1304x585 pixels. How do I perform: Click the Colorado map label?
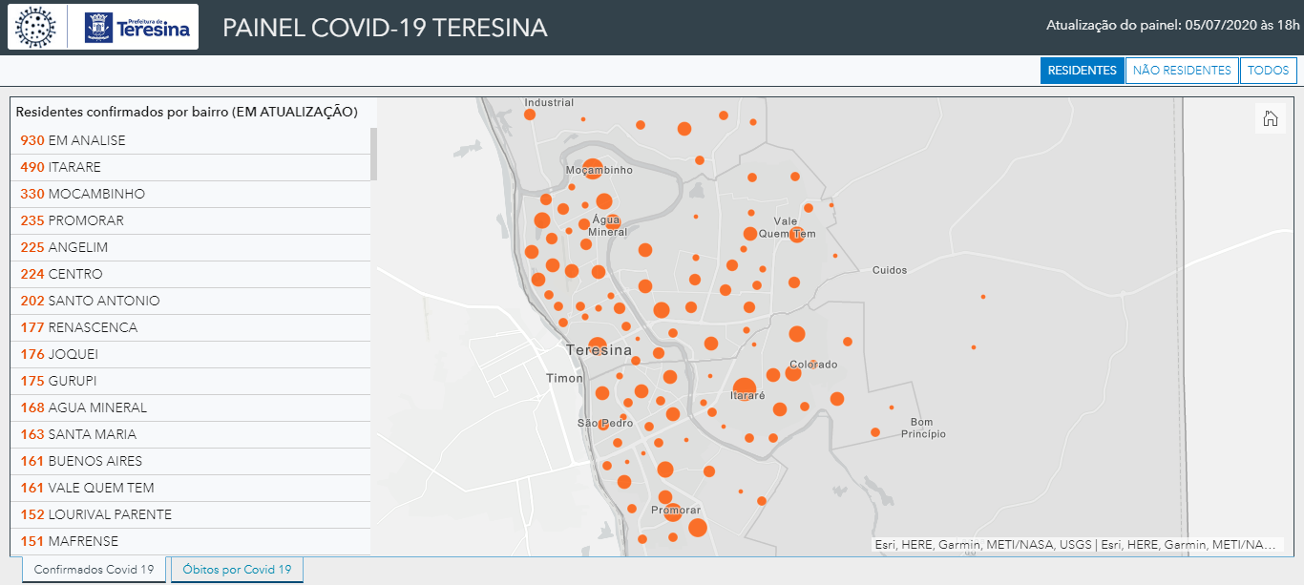813,365
